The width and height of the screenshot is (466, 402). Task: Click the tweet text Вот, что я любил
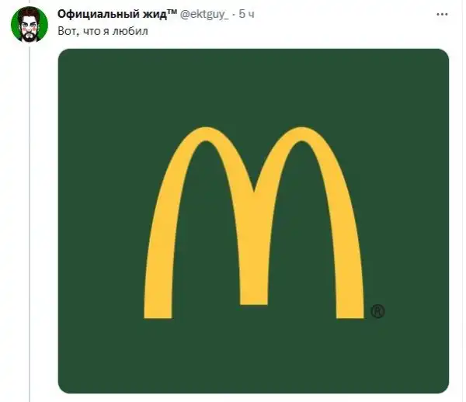tap(103, 31)
